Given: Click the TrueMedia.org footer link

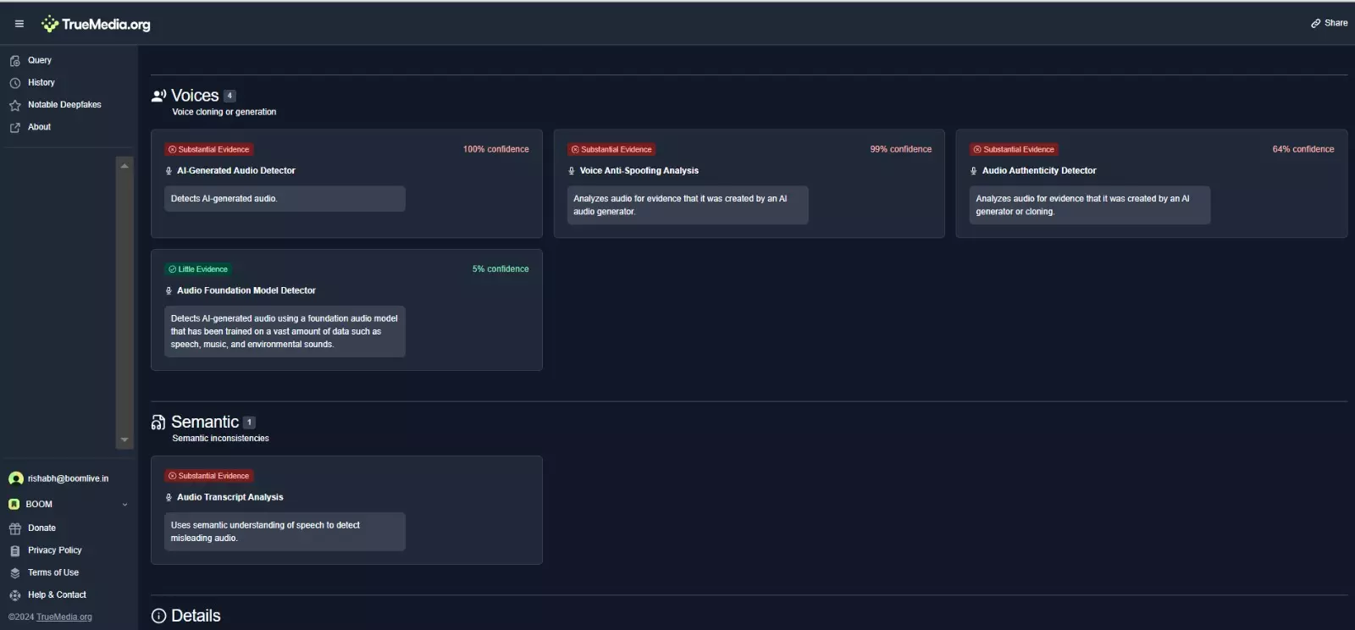Looking at the screenshot, I should coord(64,616).
